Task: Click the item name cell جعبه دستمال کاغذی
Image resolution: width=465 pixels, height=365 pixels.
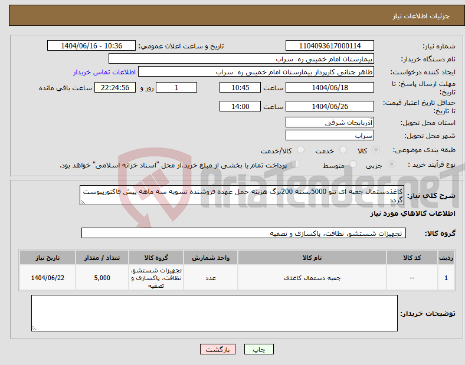Action: point(312,278)
